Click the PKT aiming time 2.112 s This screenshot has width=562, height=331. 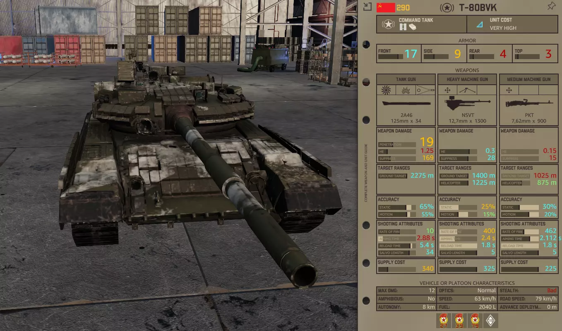550,238
